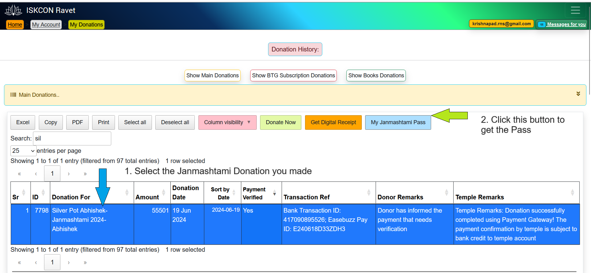This screenshot has height=273, width=591.
Task: Go to last page, bottom pagination
Action: [85, 263]
